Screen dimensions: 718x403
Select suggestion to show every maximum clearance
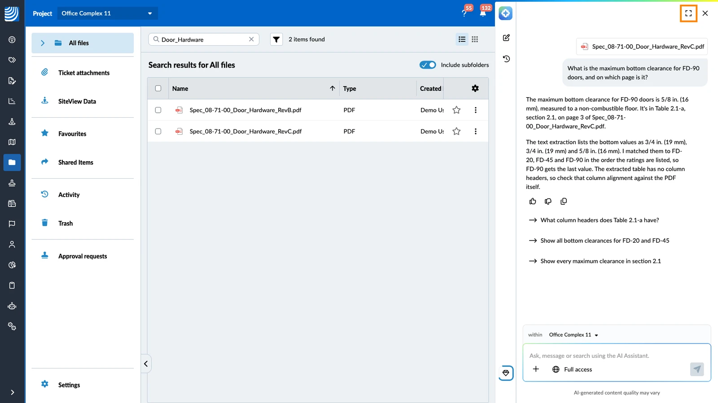595,262
